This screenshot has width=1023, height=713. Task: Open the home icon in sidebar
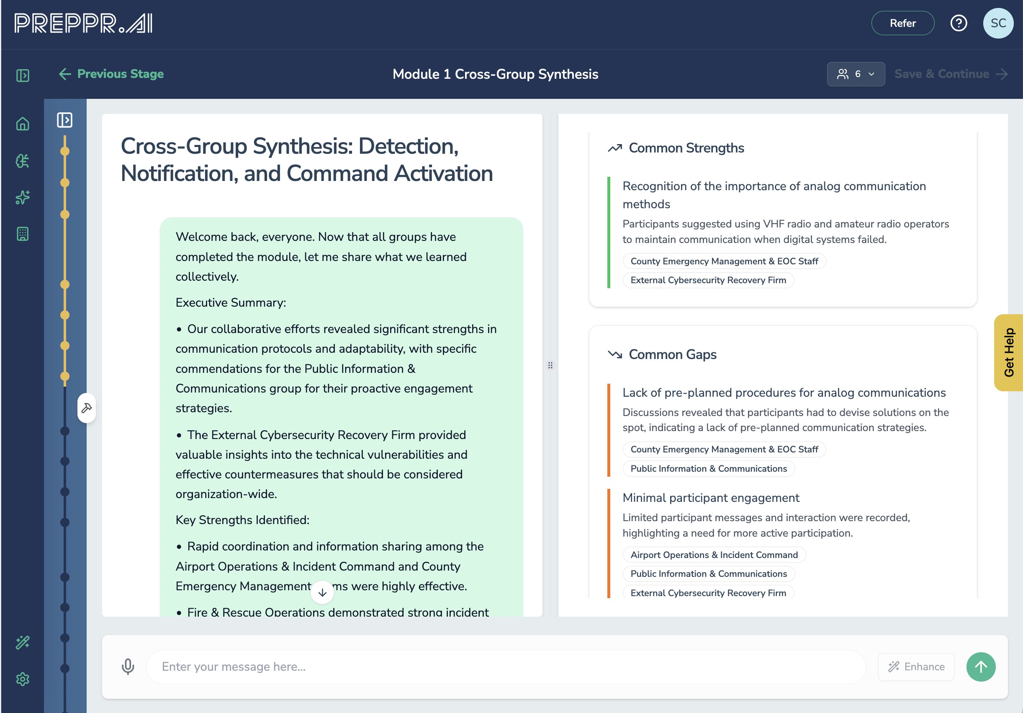pyautogui.click(x=23, y=124)
